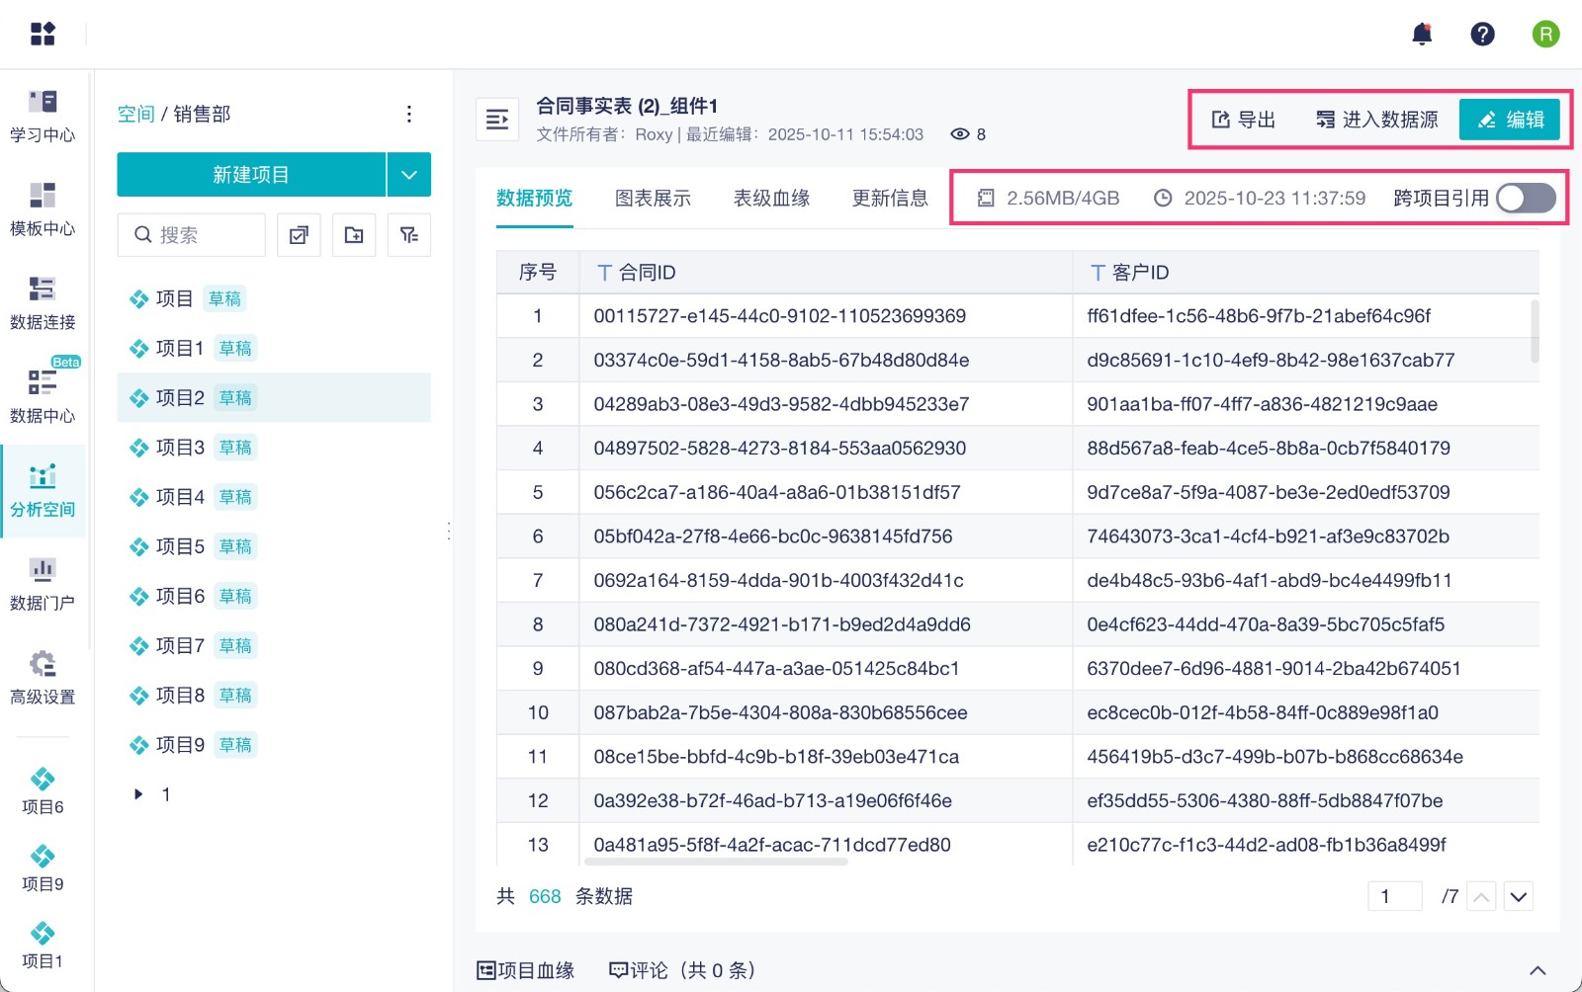Click the panel resize handle dots
The width and height of the screenshot is (1582, 992).
(x=449, y=532)
